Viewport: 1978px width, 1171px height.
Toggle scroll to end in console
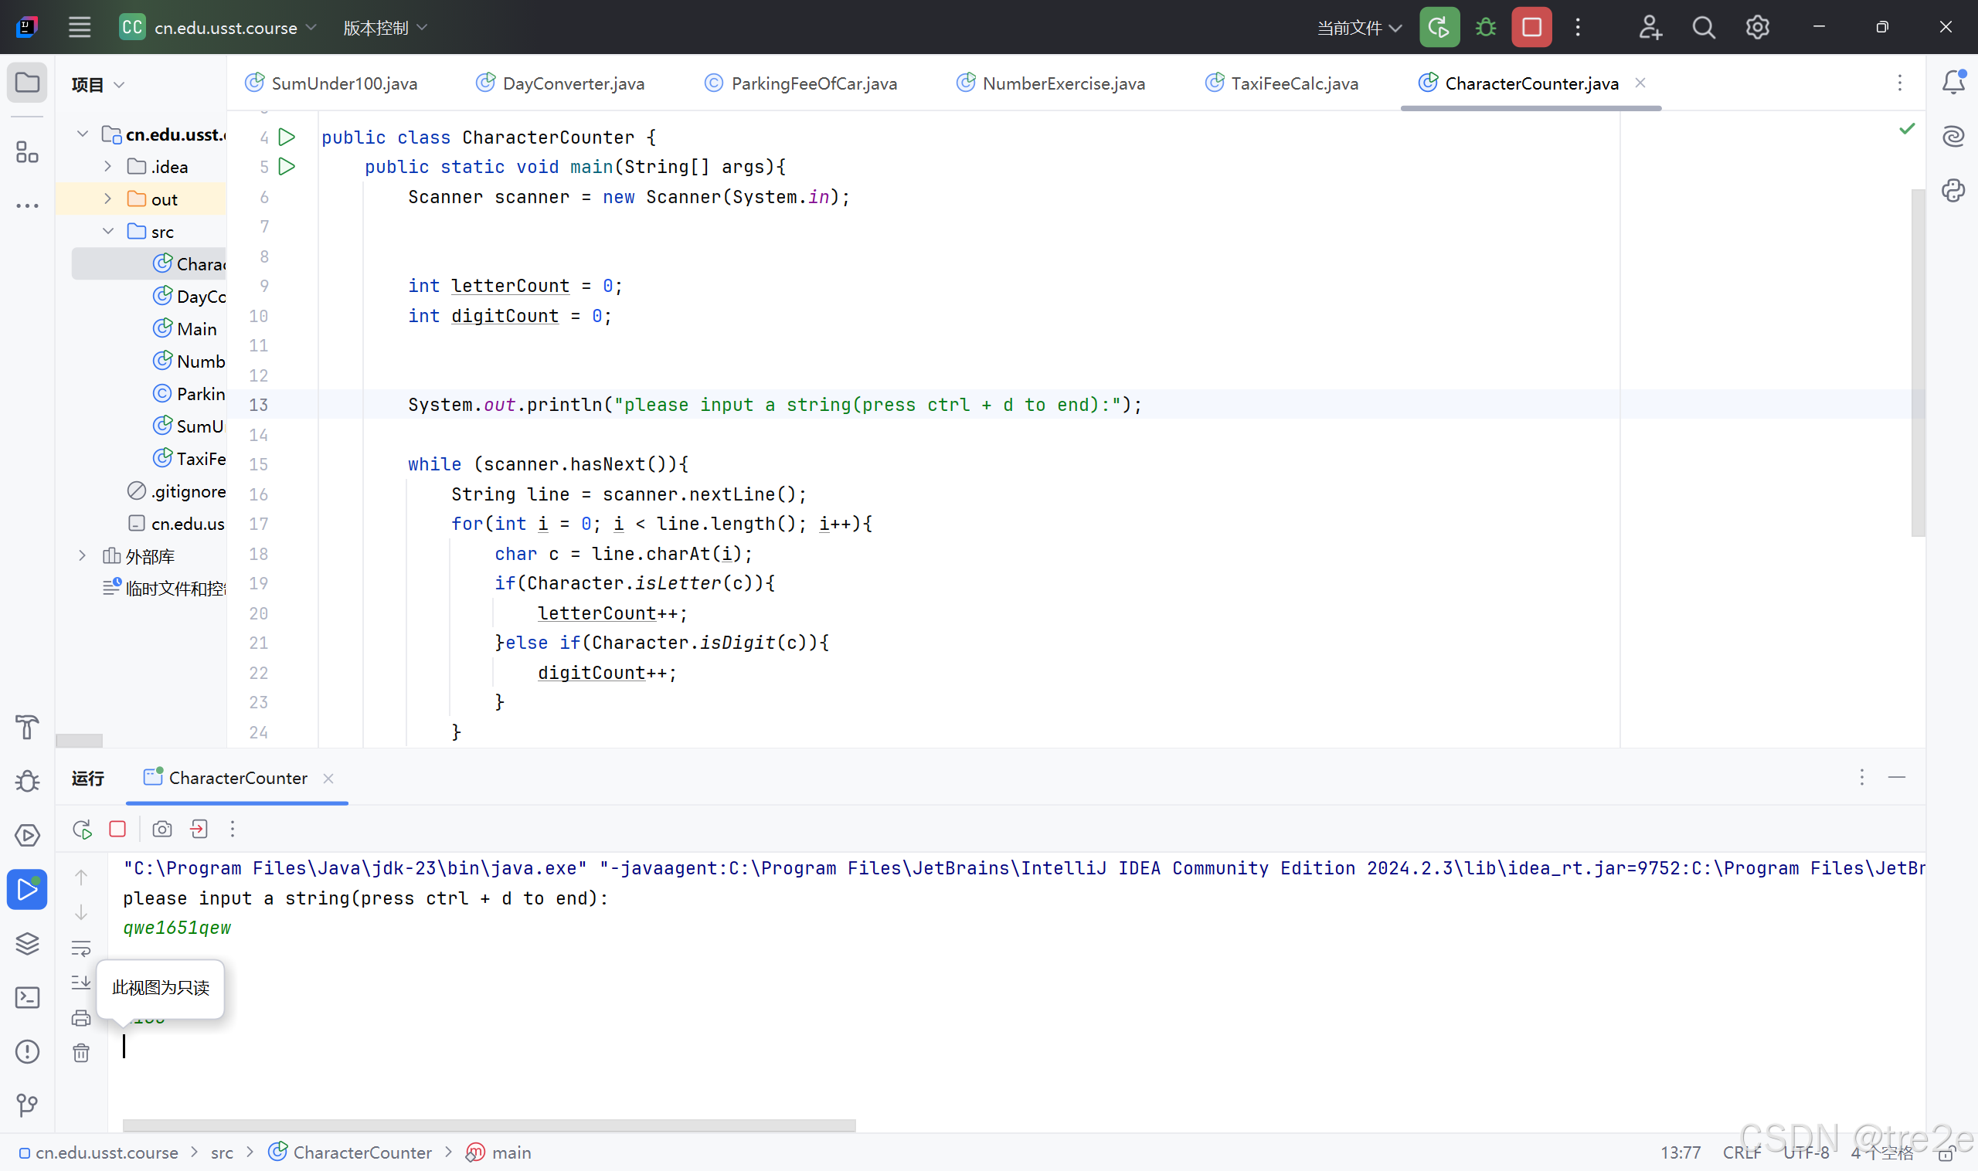tap(80, 983)
